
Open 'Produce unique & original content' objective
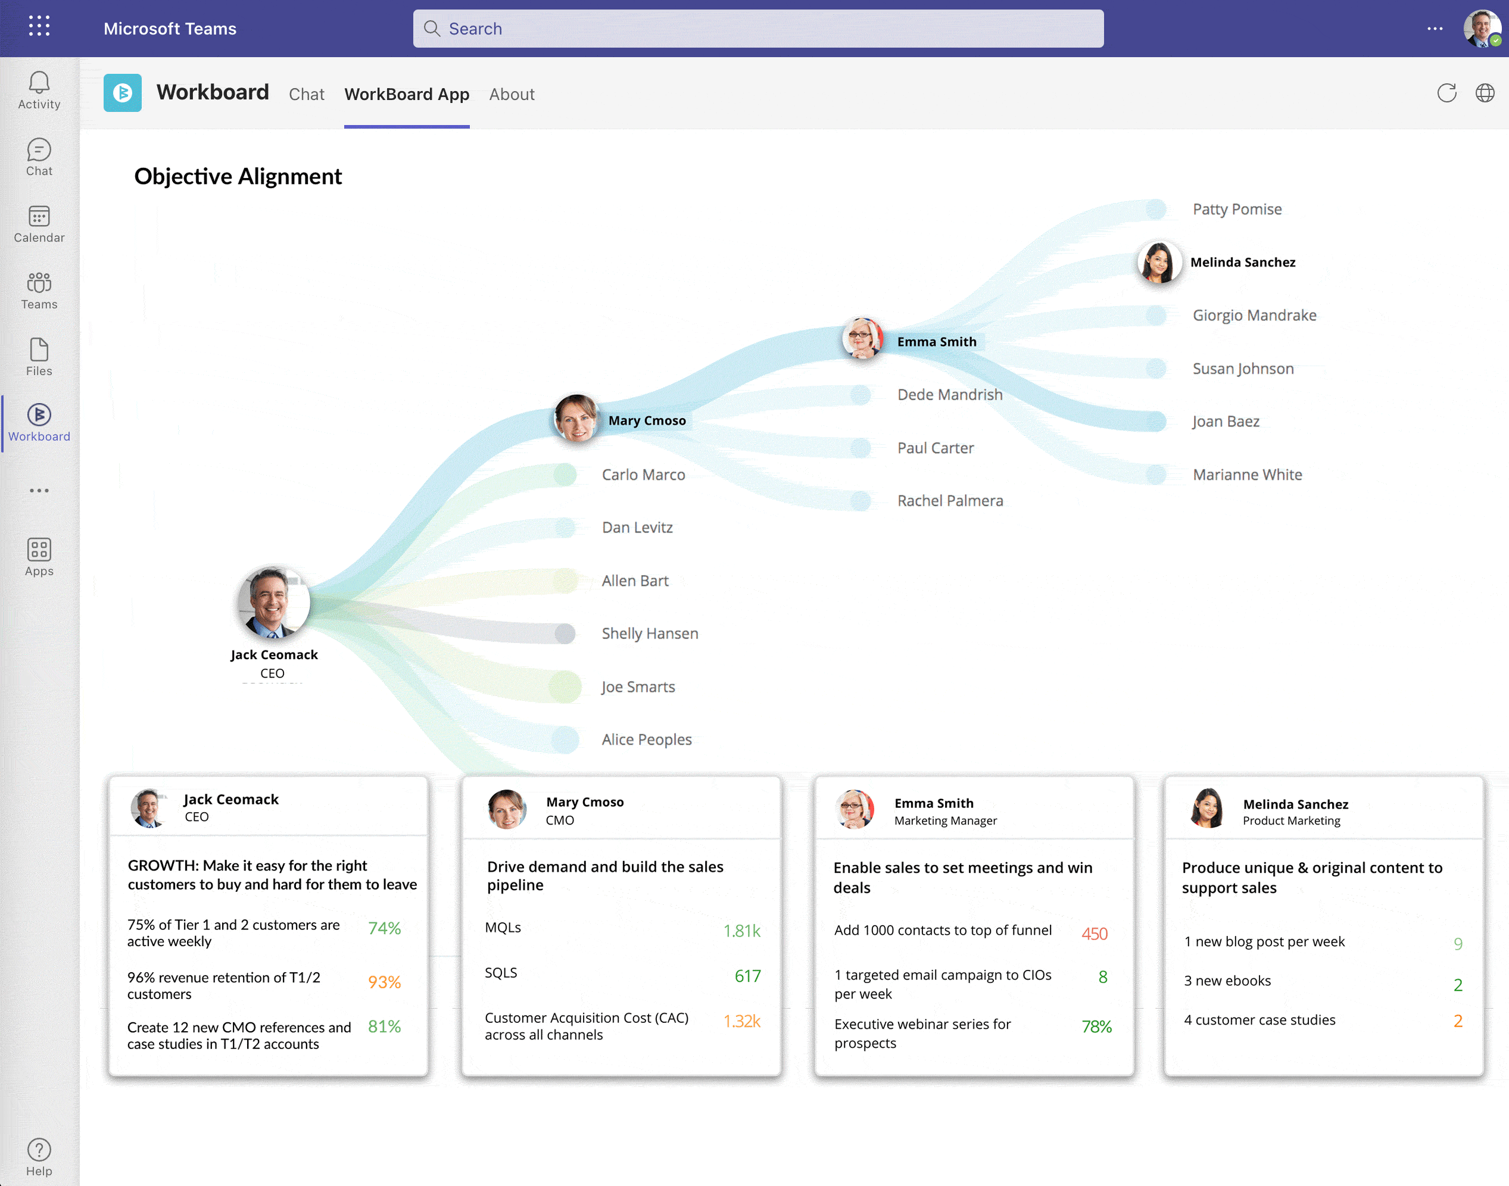point(1312,878)
